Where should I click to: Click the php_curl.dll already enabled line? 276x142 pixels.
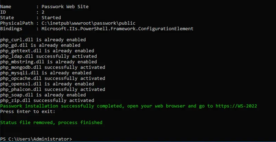tap(46, 40)
